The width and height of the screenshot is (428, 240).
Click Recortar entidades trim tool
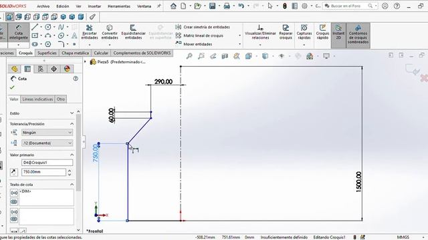[89, 32]
